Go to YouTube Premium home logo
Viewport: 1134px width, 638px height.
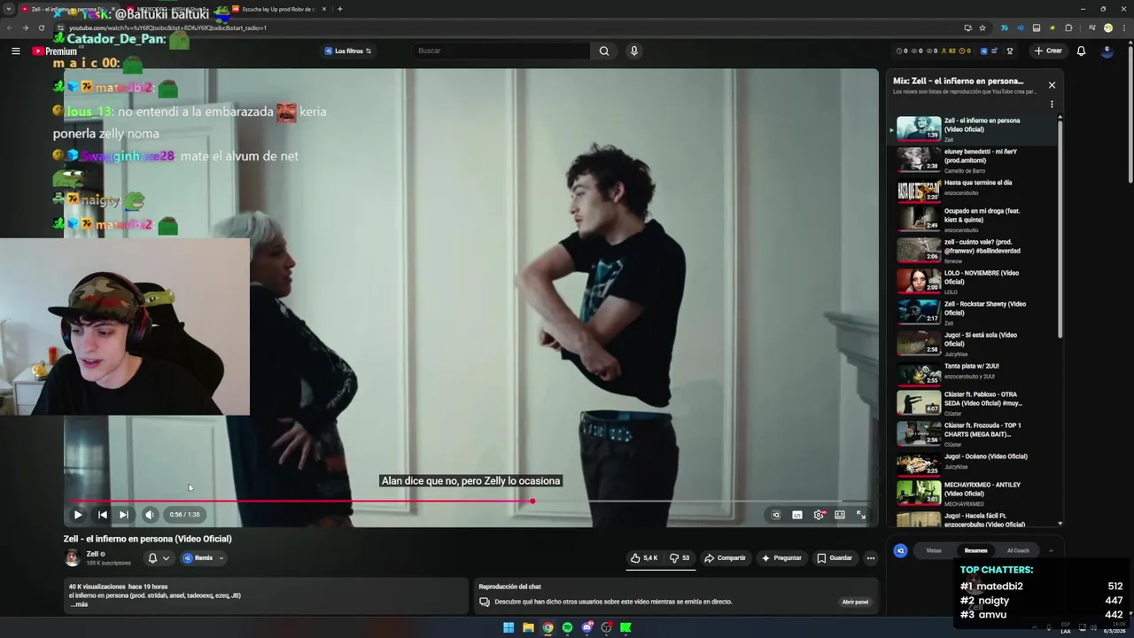[55, 51]
